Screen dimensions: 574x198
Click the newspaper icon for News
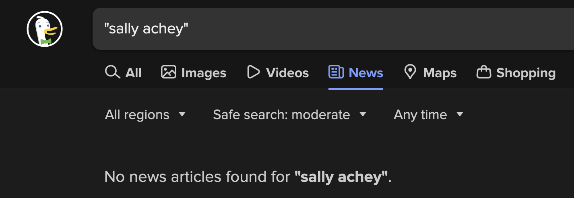click(336, 72)
